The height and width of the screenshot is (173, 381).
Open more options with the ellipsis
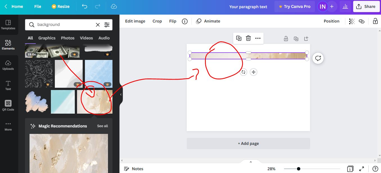[x=258, y=38]
